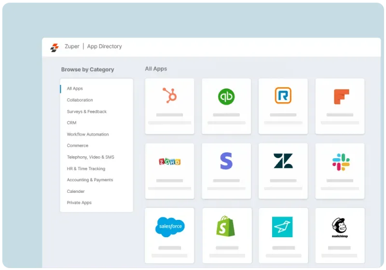This screenshot has width=386, height=270.
Task: Show the CRM category
Action: 71,122
